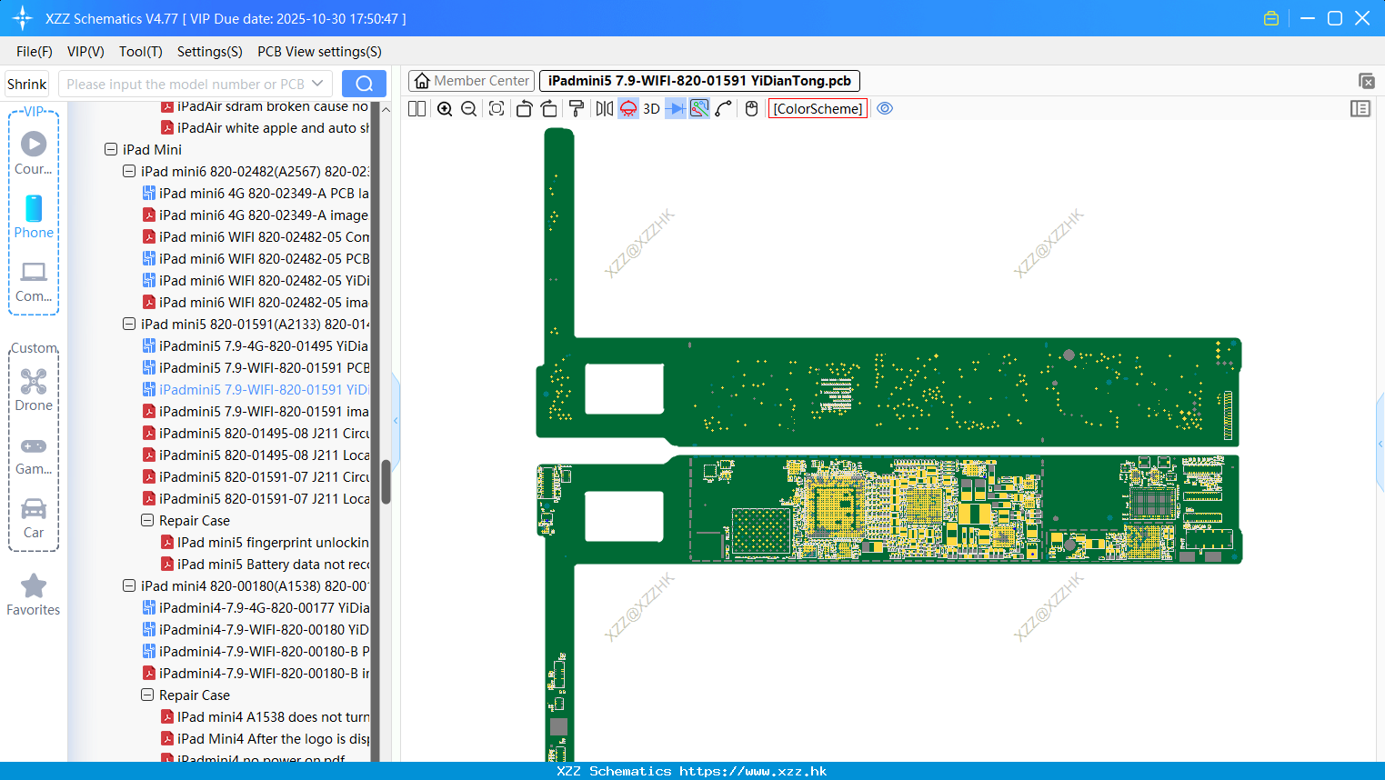Image resolution: width=1385 pixels, height=780 pixels.
Task: Open IPad mini4 A1538 does not turn case
Action: click(x=265, y=717)
